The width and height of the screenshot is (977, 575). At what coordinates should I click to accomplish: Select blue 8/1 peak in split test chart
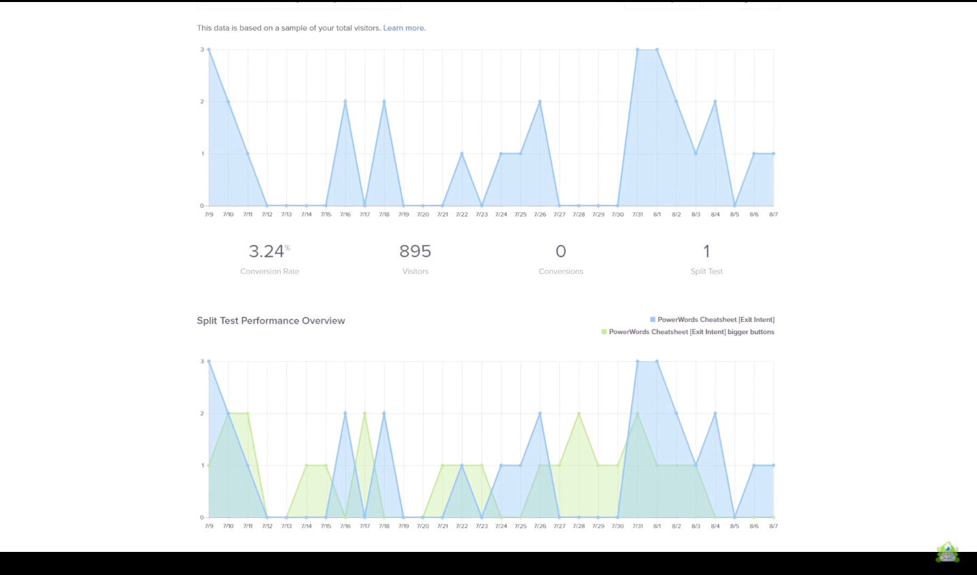point(657,362)
